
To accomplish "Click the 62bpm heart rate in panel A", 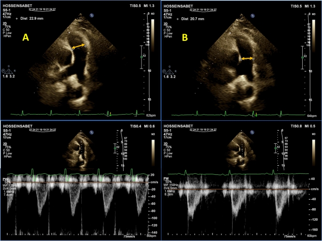I will [x=151, y=116].
